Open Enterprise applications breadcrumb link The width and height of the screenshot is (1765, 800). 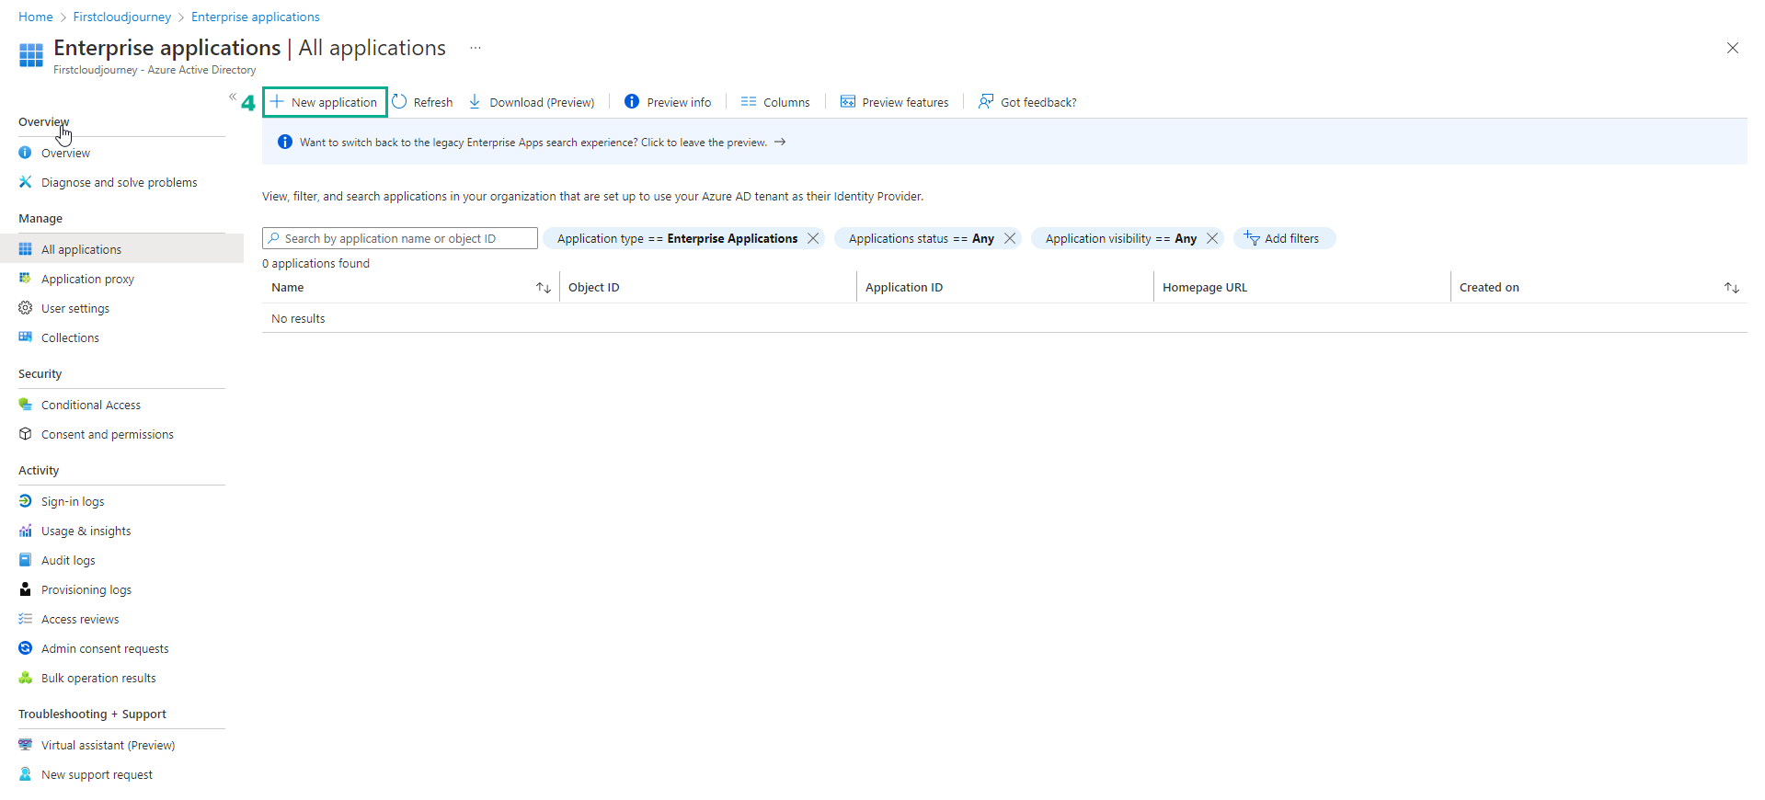click(x=256, y=17)
